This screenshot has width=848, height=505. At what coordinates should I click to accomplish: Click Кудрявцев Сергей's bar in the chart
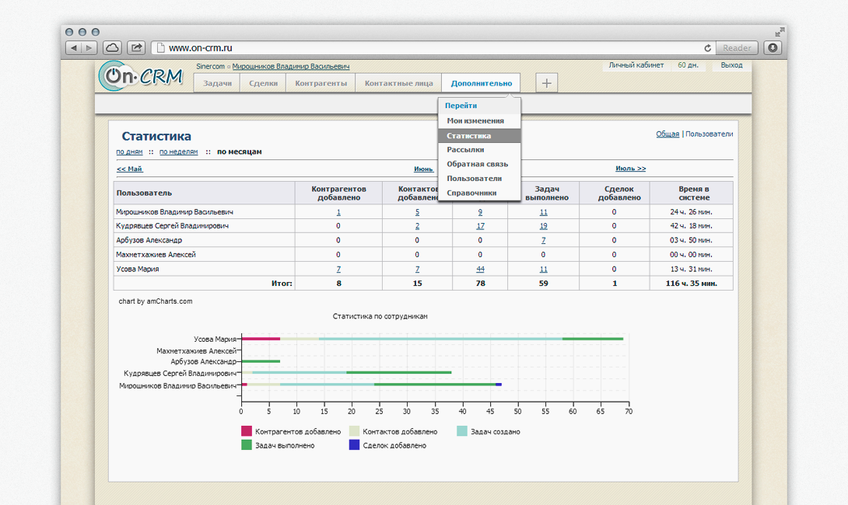point(346,373)
